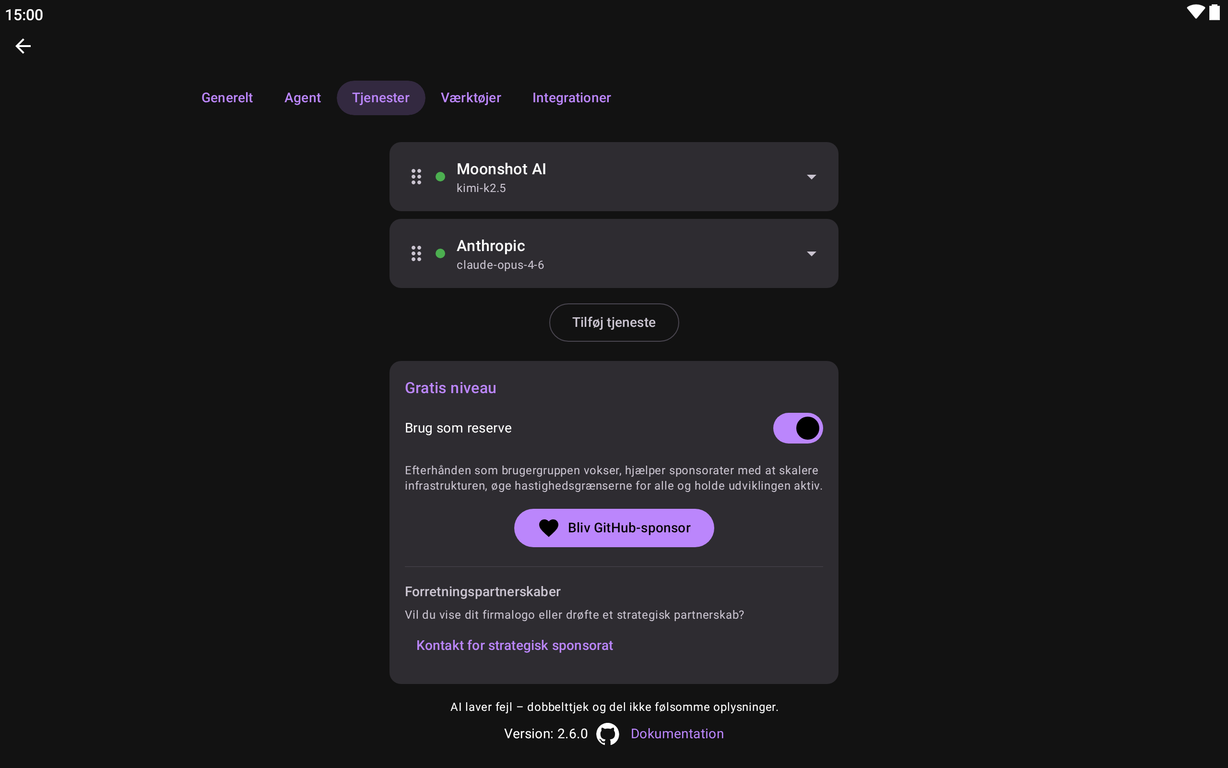Viewport: 1228px width, 768px height.
Task: Click the Tilføj tjeneste button
Action: 614,323
